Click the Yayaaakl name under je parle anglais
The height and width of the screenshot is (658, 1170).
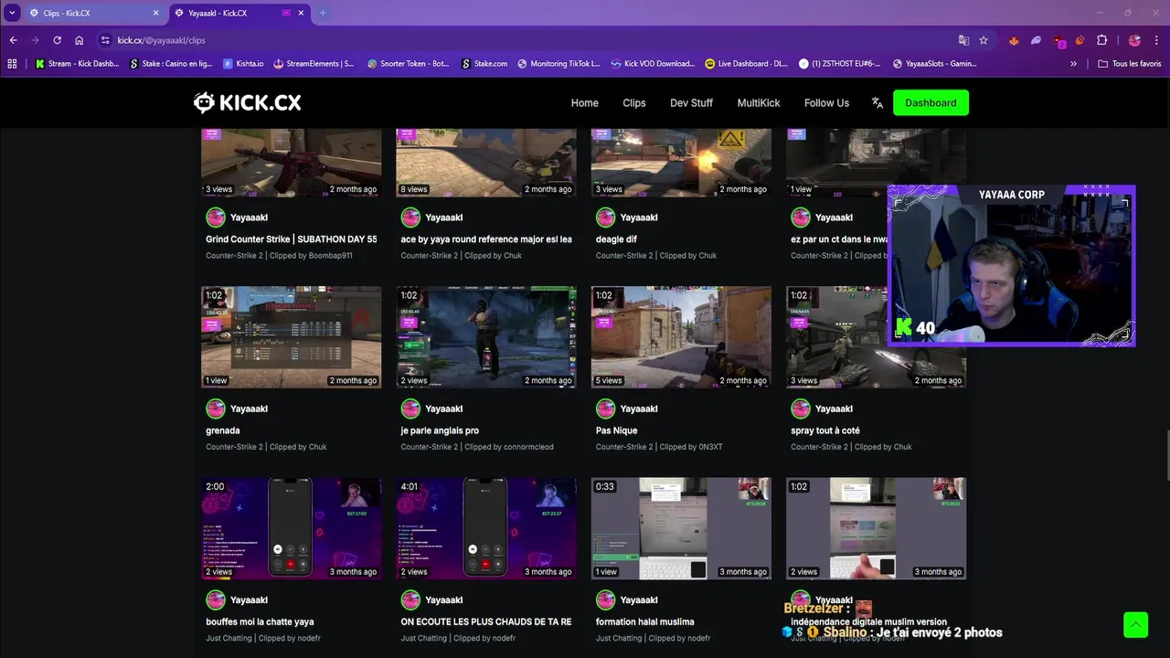point(444,409)
